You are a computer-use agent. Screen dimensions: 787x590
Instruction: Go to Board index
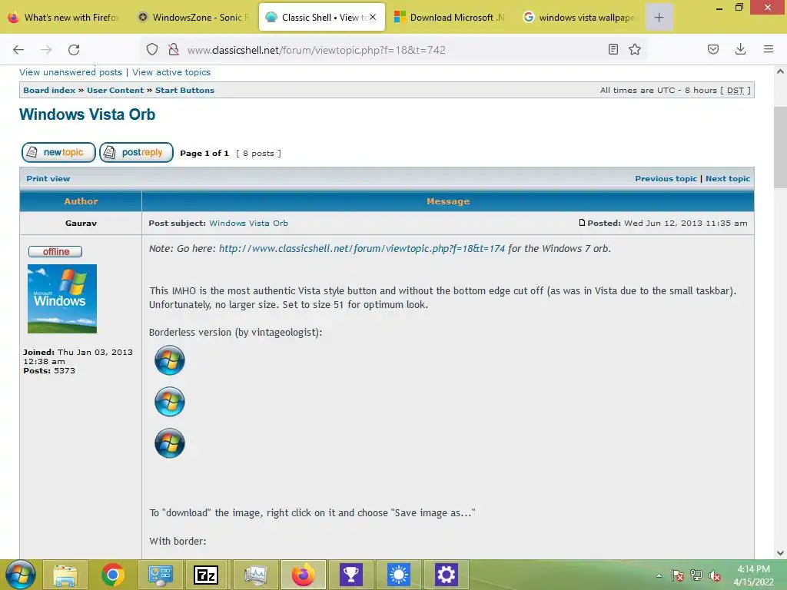(x=49, y=91)
